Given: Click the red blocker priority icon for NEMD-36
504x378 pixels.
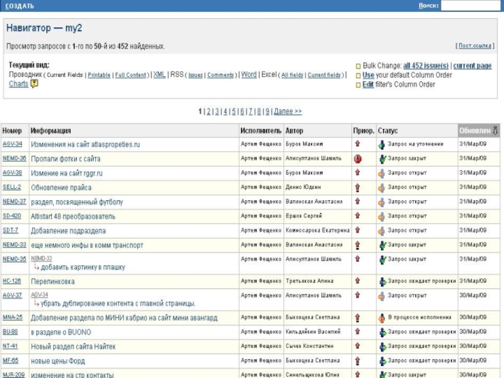Looking at the screenshot, I should tap(357, 159).
